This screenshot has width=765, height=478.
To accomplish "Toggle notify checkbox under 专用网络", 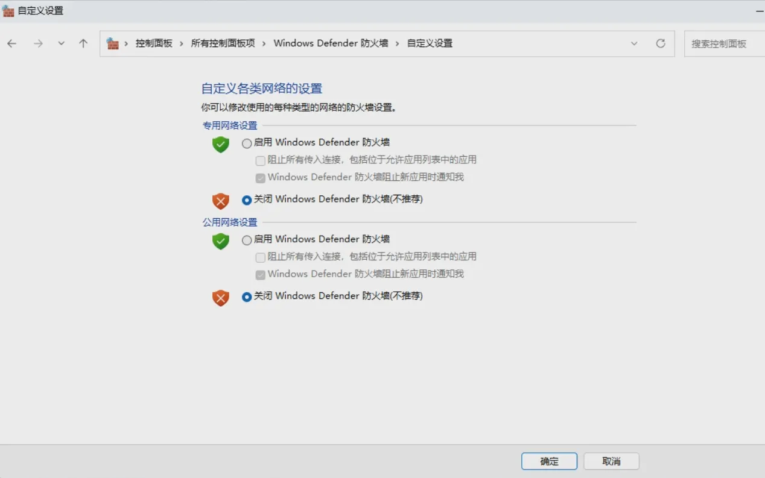I will [260, 178].
